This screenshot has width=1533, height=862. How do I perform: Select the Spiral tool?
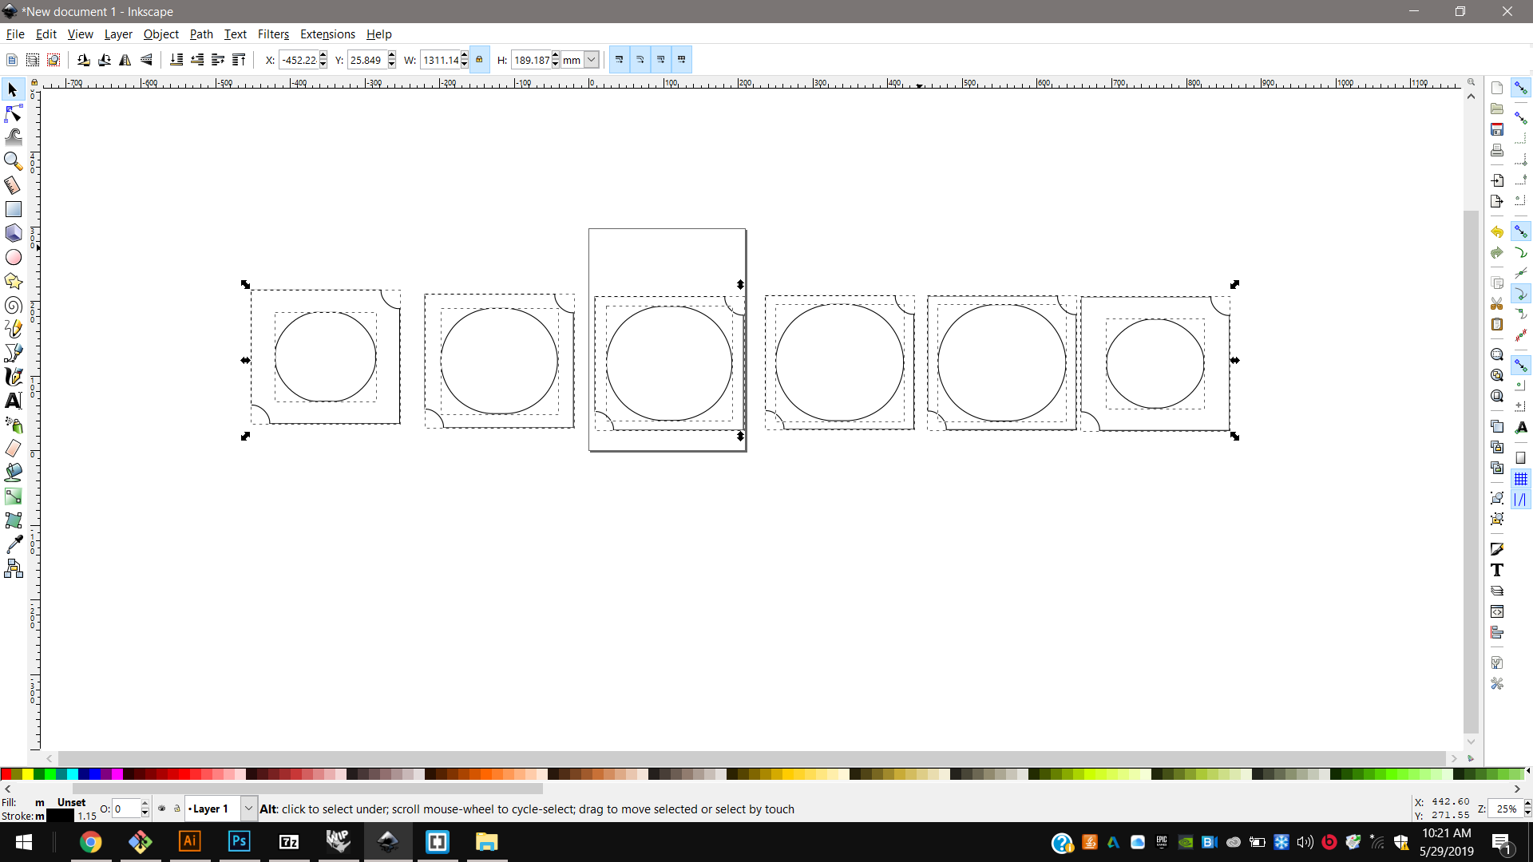13,305
